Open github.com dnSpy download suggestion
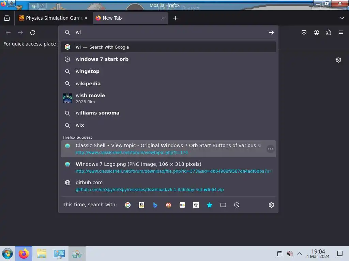Viewport: 349px width, 261px height. click(168, 186)
